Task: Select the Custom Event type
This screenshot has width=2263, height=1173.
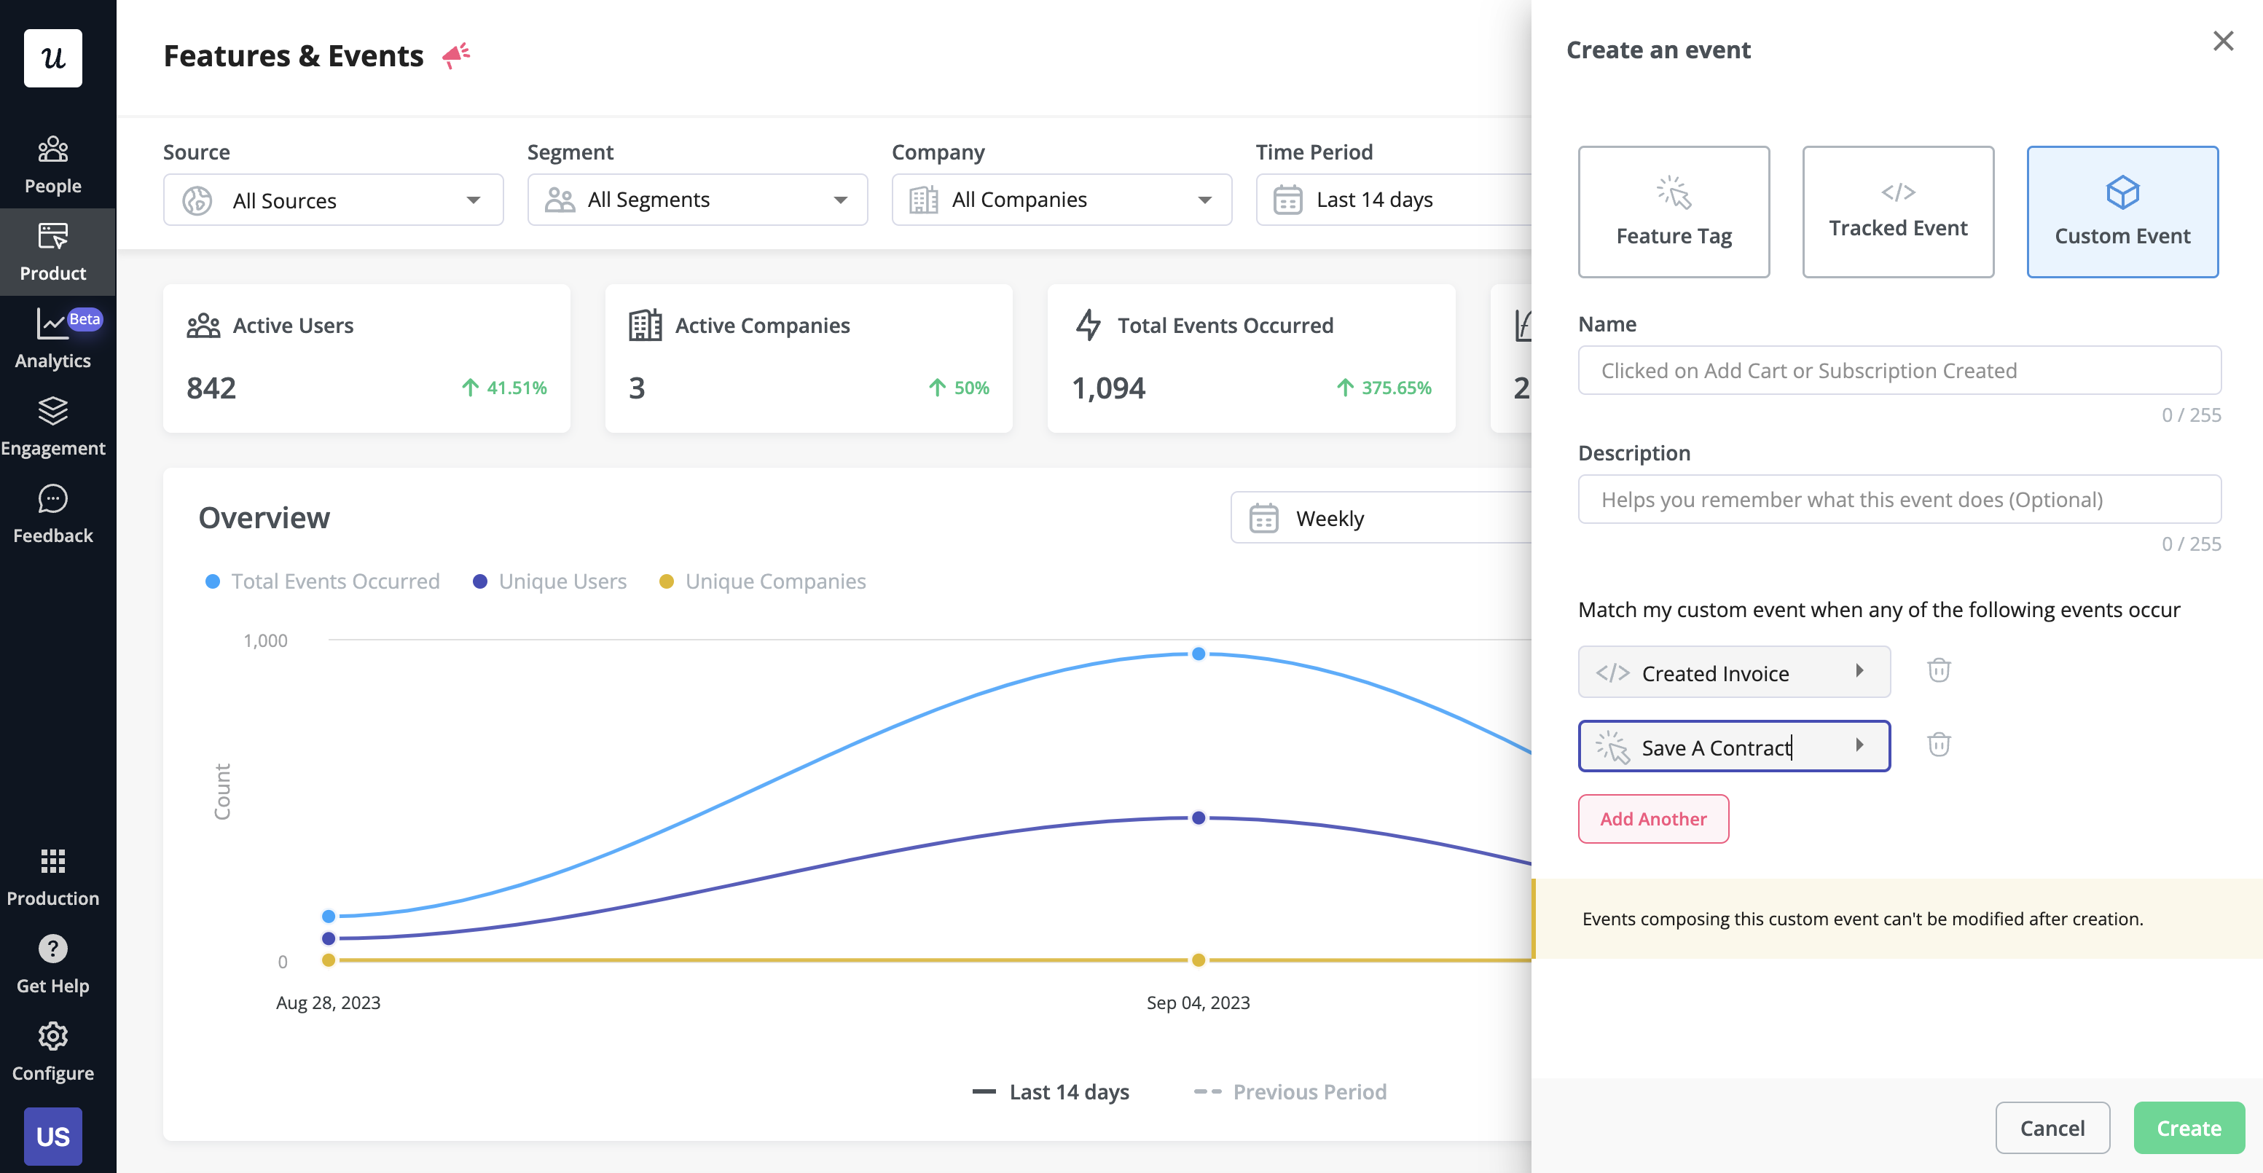Action: click(2122, 212)
